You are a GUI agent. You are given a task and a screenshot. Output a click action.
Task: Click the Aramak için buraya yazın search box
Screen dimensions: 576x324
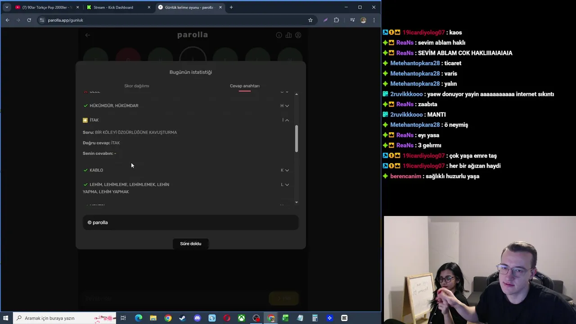[64, 318]
